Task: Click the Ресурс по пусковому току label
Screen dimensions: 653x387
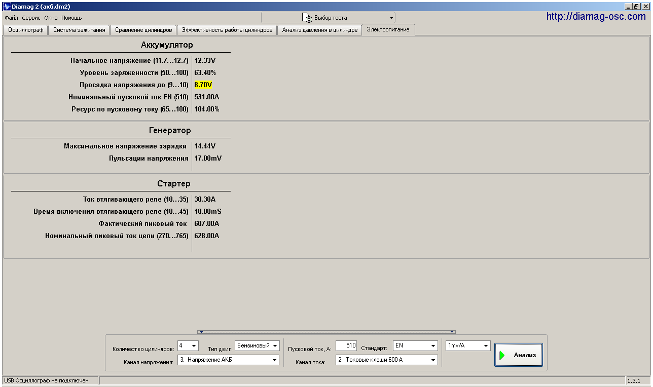Action: tap(130, 109)
